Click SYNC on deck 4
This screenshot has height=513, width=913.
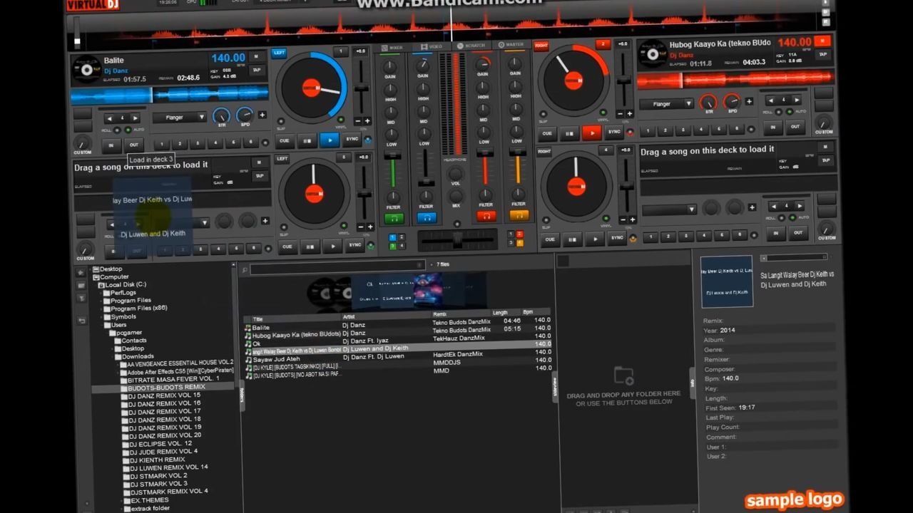[x=617, y=238]
